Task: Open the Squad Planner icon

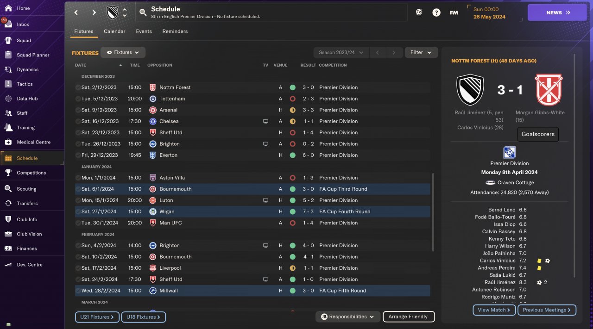Action: click(8, 55)
